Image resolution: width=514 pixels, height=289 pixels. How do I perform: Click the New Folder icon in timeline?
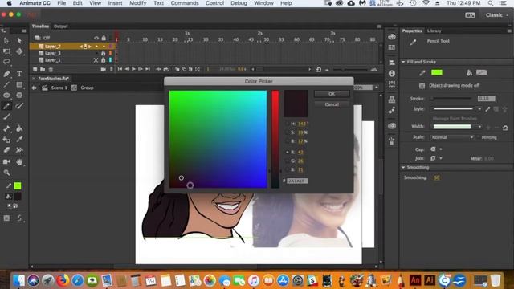43,70
